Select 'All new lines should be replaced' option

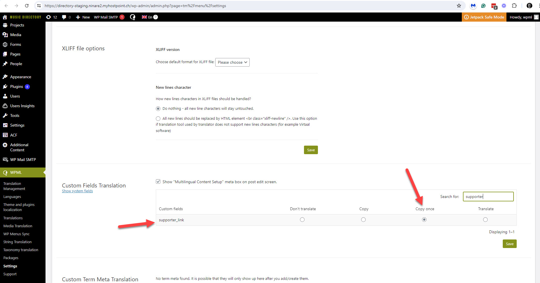[x=158, y=119]
